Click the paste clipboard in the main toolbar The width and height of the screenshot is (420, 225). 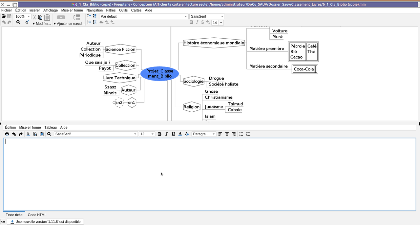(x=47, y=17)
